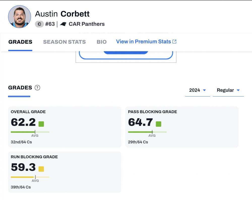This screenshot has height=200, width=252.
Task: Follow the View in Premium Stats link
Action: 143,42
